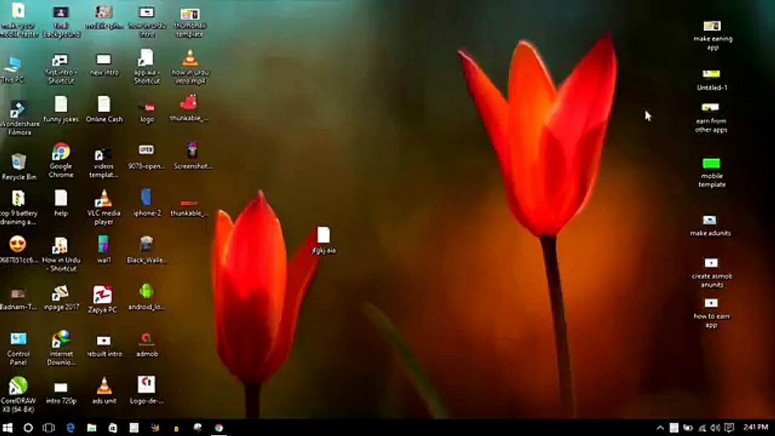This screenshot has height=436, width=775.
Task: Select the 'earn from other apps' file
Action: (x=711, y=119)
